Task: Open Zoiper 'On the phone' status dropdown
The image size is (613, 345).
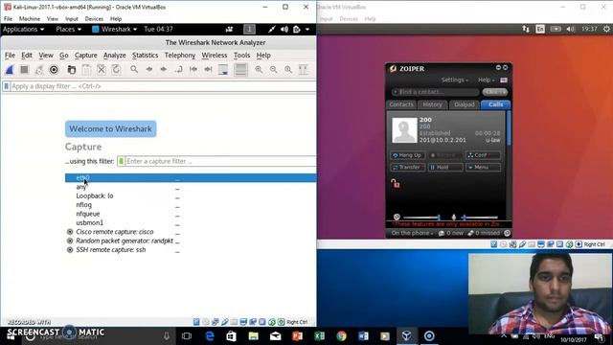Action: click(412, 233)
